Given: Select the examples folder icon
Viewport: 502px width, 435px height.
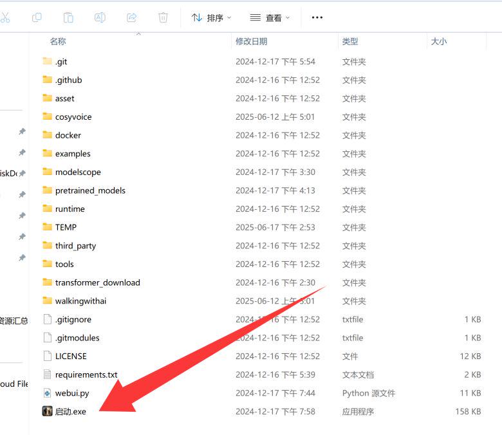Looking at the screenshot, I should click(x=48, y=153).
